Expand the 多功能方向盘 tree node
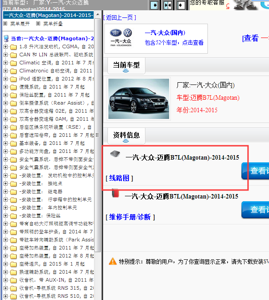269x300 pixels. pos(5,151)
